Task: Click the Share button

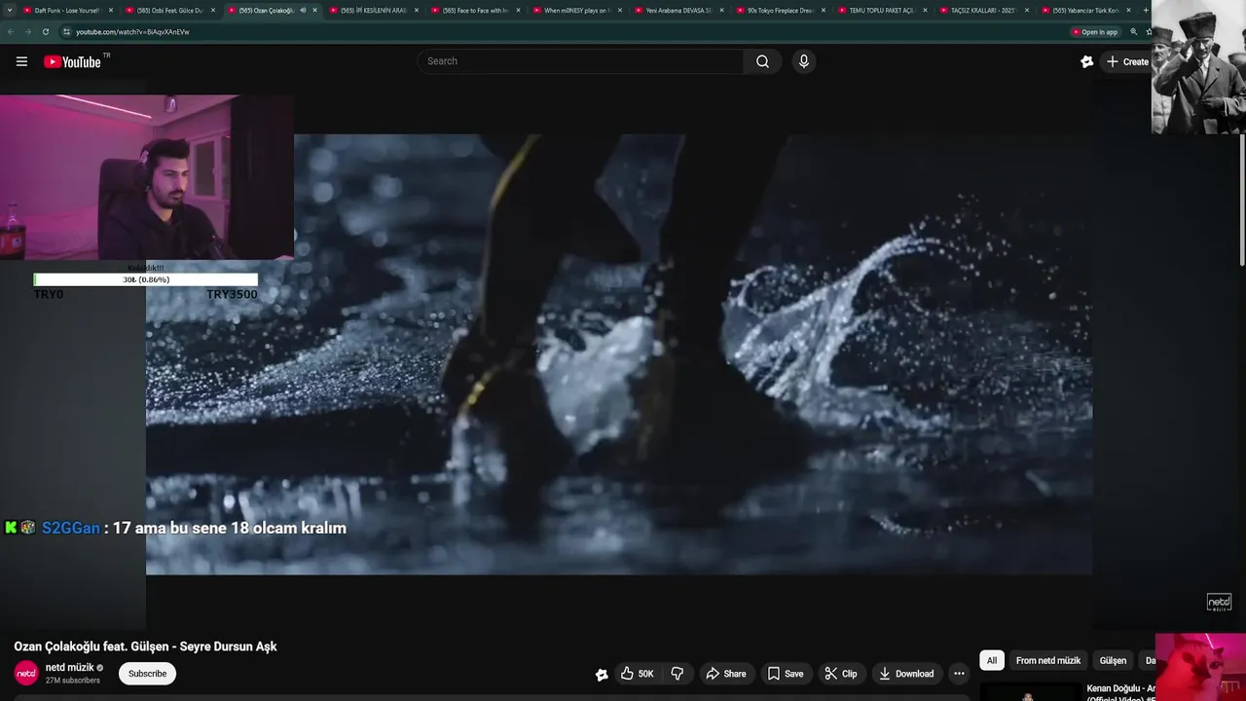Action: tap(726, 674)
